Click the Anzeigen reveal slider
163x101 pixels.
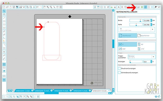(136, 62)
